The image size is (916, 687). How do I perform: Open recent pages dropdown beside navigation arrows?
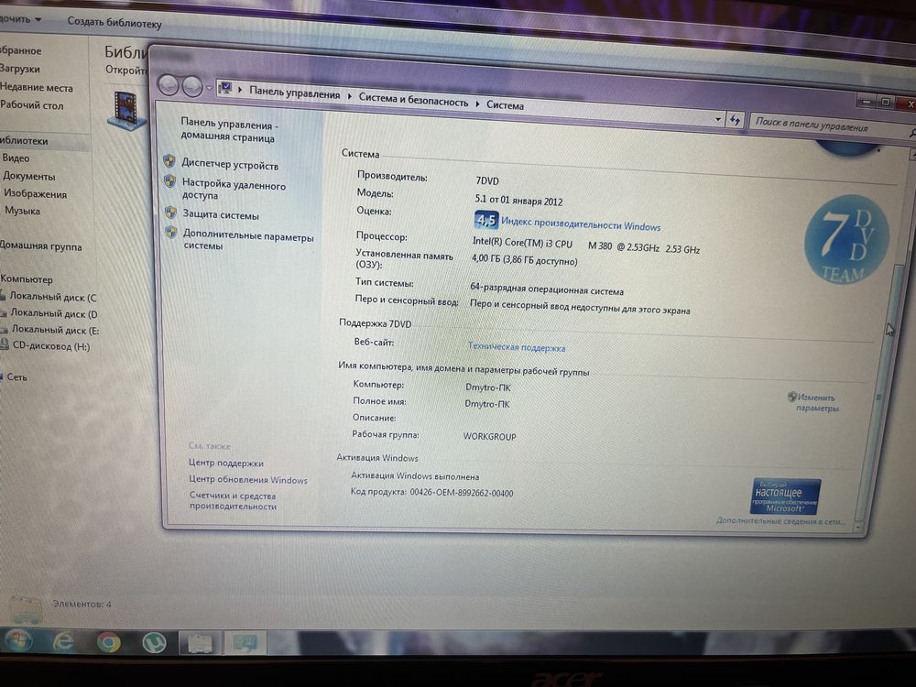(209, 88)
